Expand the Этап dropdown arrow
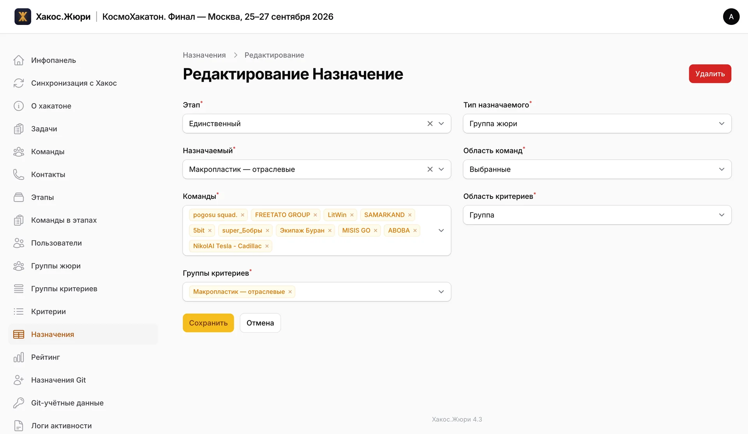Viewport: 748px width, 434px height. [x=441, y=123]
